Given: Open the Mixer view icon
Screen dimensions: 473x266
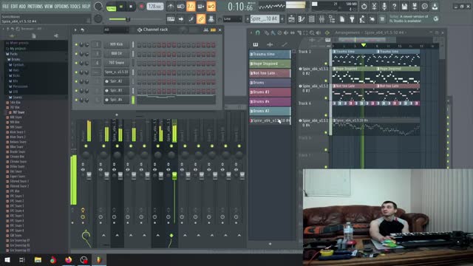Looking at the screenshot, I should click(x=321, y=18).
